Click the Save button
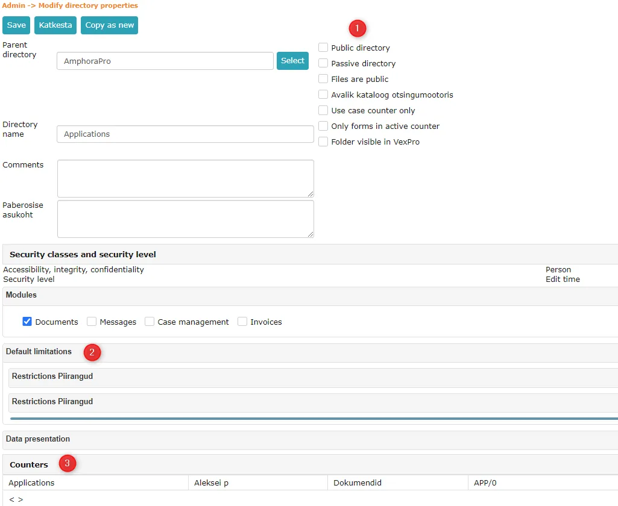618x506 pixels. coord(16,25)
